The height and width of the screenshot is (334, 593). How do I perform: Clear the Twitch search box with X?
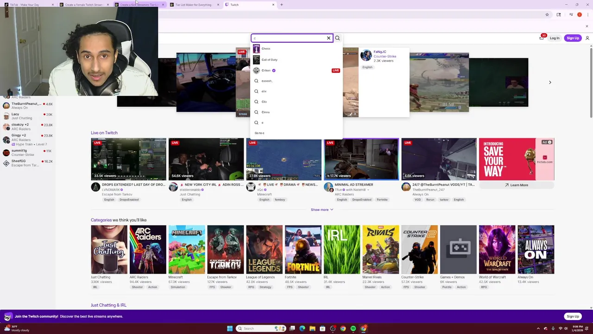[328, 38]
